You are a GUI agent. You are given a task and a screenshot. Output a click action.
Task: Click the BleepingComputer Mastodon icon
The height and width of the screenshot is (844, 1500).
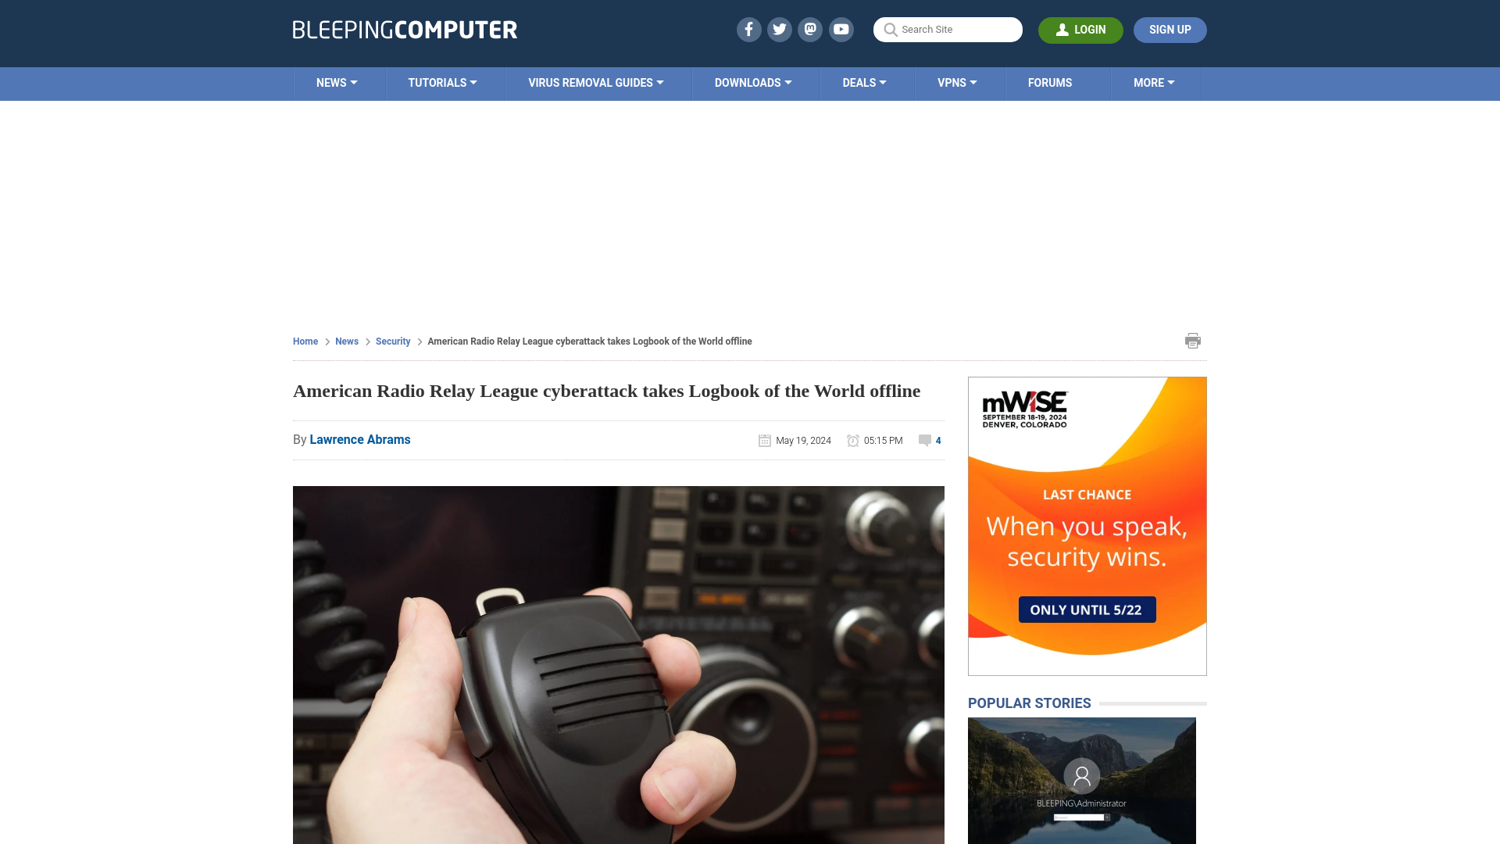(x=809, y=29)
